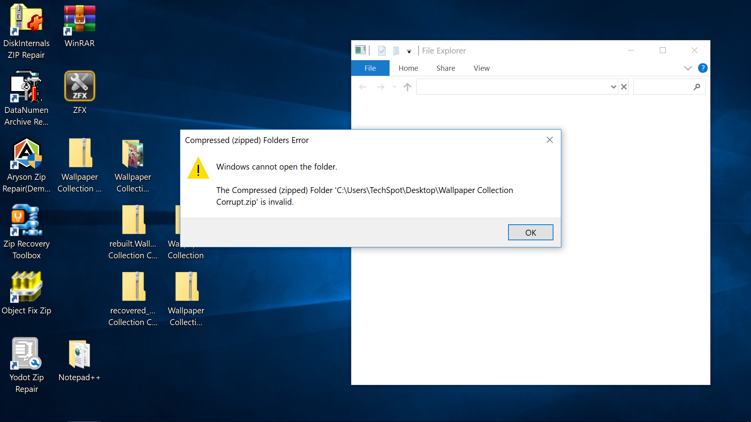Expand the ribbon using the chevron
This screenshot has height=422, width=751.
click(x=688, y=68)
